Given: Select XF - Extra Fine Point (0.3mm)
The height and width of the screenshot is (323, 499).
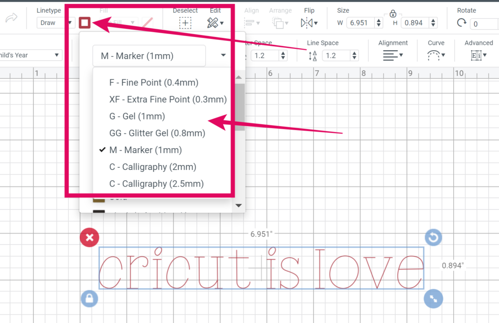Looking at the screenshot, I should point(168,99).
